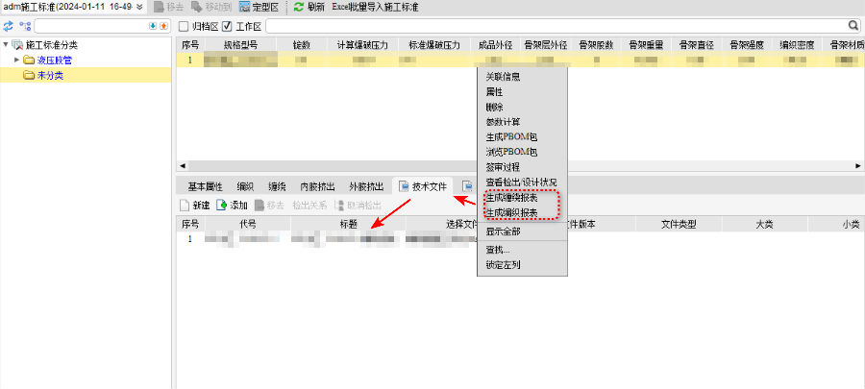
Task: Click the horizontal scrollbar right arrow
Action: tap(858, 165)
